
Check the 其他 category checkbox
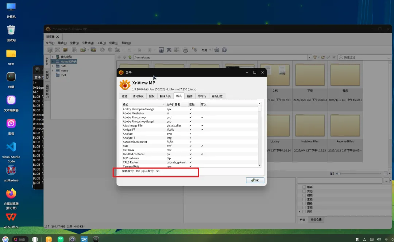[x=304, y=191]
